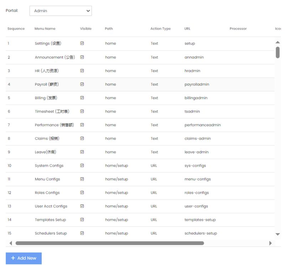Uncheck Visible for Claims (报销)
Viewport: 285px width, 265px height.
tap(83, 138)
